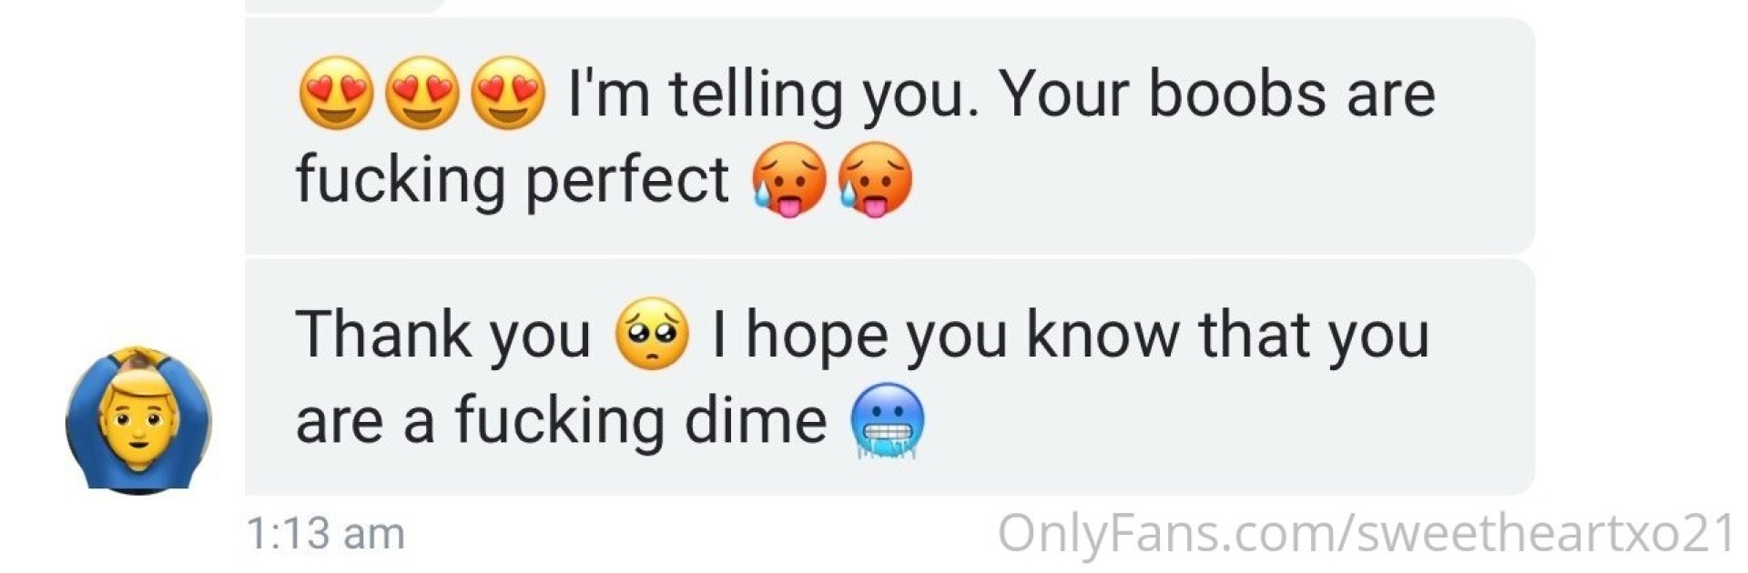
Task: Click the blue cold face emoji
Action: [888, 421]
